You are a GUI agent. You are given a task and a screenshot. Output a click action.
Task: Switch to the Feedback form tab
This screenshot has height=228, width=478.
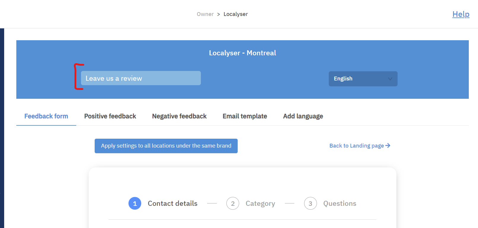[x=46, y=116]
